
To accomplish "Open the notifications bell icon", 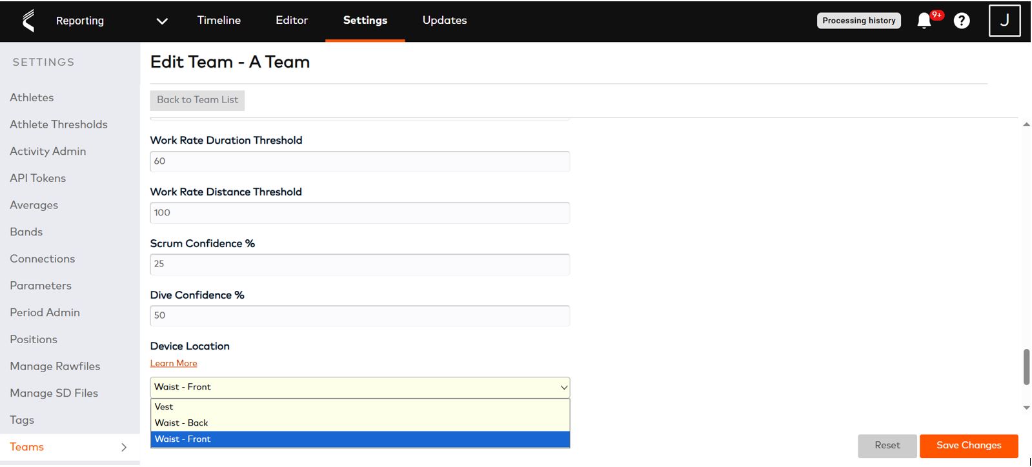I will (x=924, y=21).
